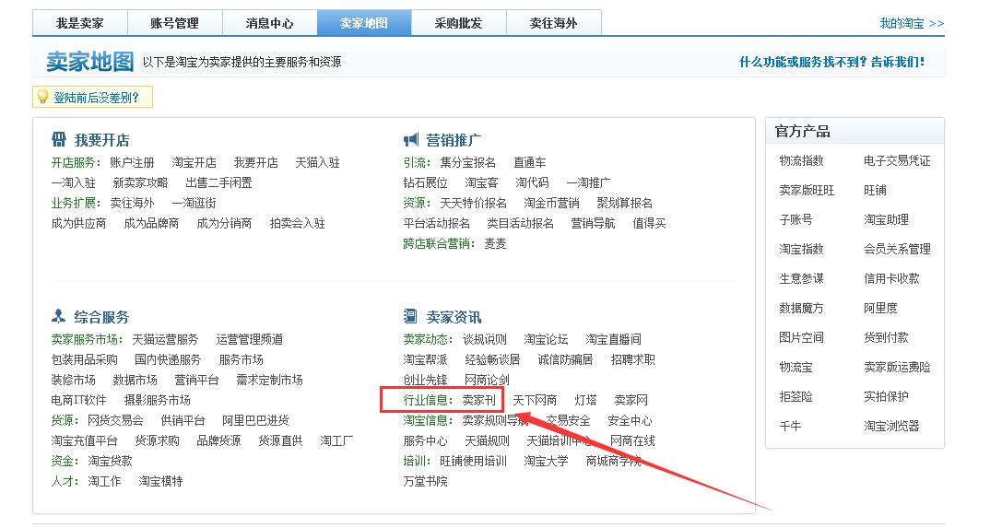Click the 子账号 product link
This screenshot has width=1002, height=528.
tap(796, 219)
